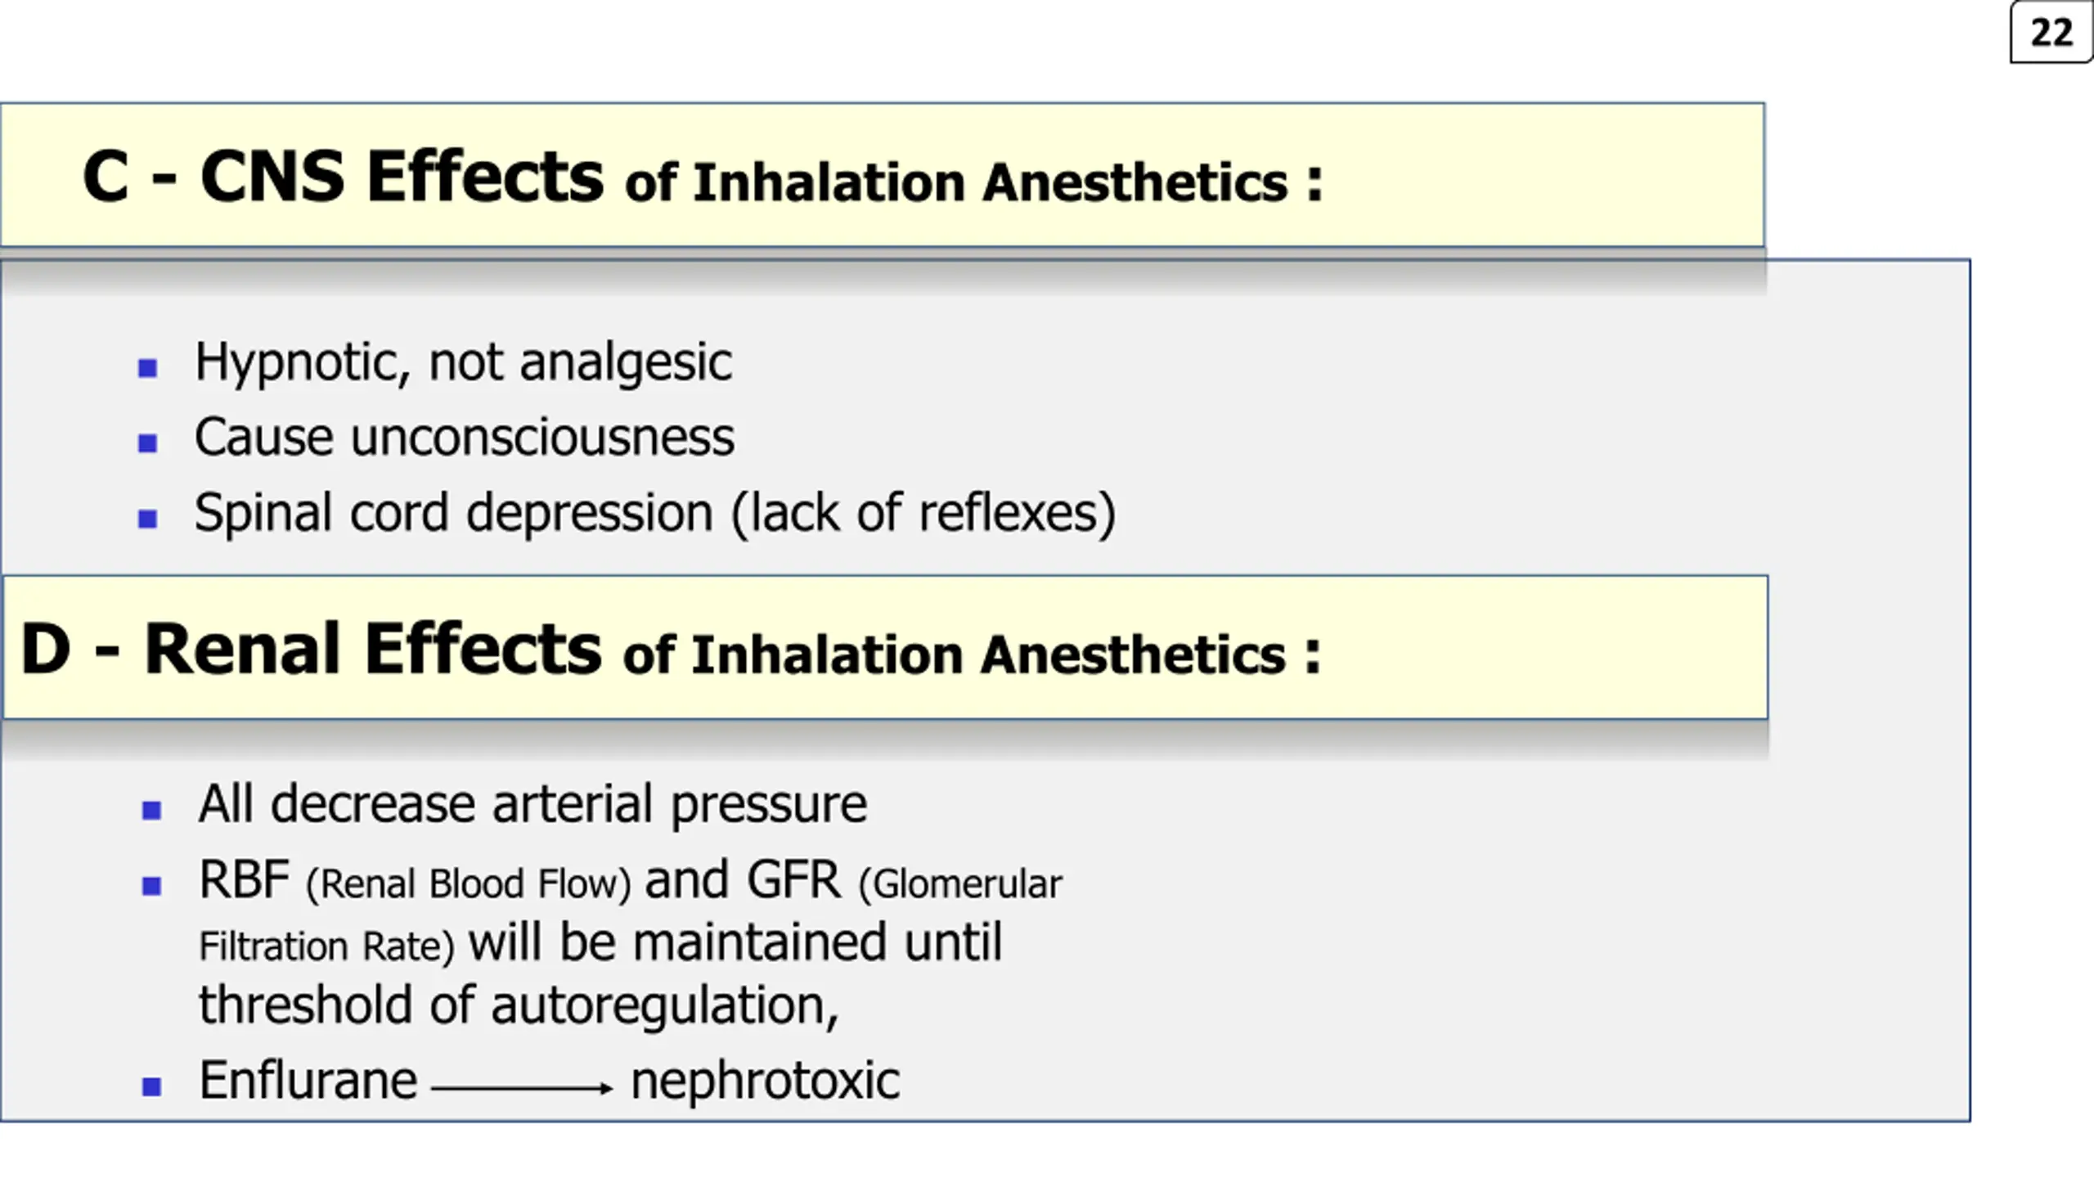Select the Renal Effects heading banner

tap(885, 647)
